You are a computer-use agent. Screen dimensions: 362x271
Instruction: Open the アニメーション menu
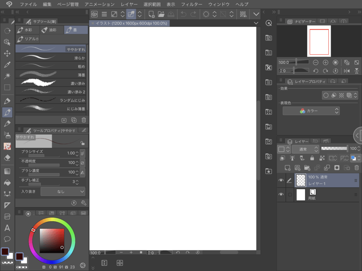(x=100, y=5)
